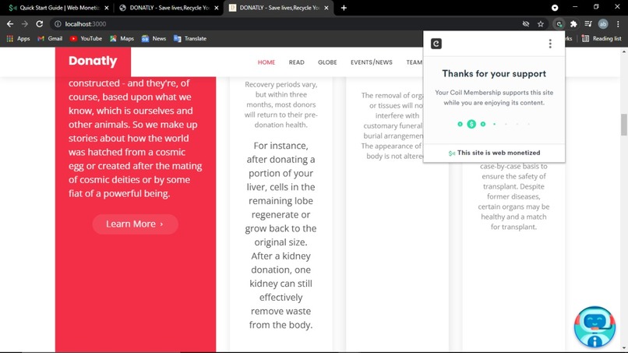628x353 pixels.
Task: Open the READ nav item
Action: (x=296, y=62)
